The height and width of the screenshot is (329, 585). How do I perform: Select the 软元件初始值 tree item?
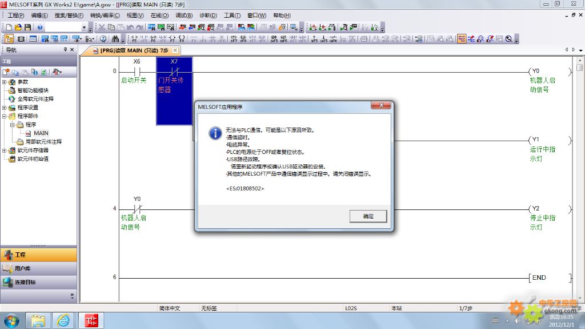[x=33, y=159]
